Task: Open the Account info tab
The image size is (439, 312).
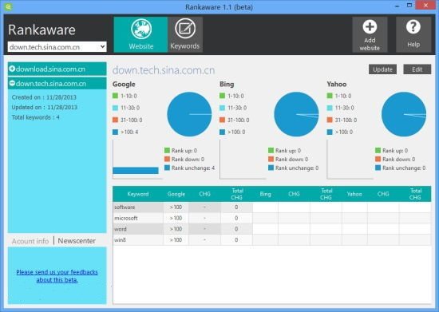Action: [30, 241]
